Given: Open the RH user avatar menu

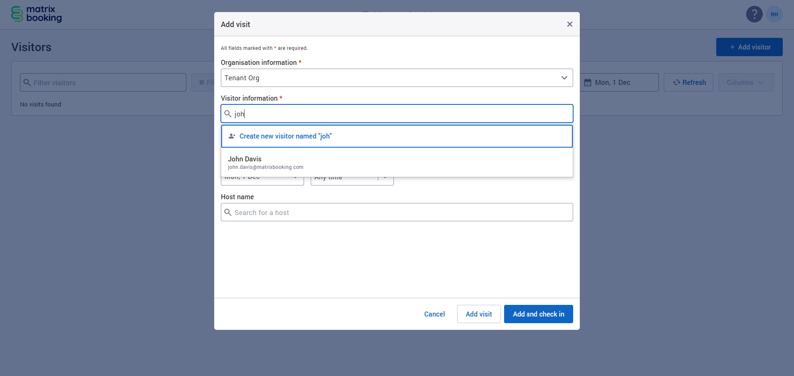Looking at the screenshot, I should point(774,14).
